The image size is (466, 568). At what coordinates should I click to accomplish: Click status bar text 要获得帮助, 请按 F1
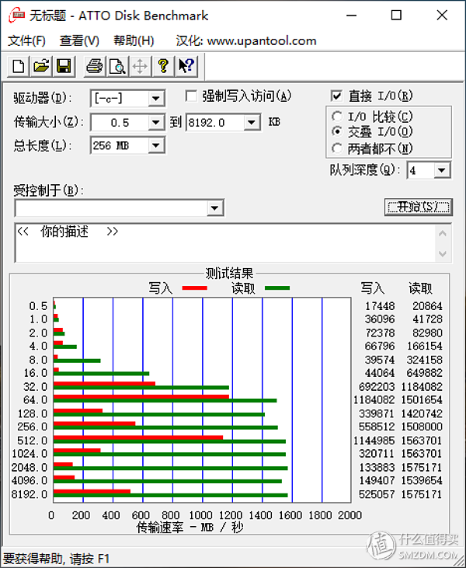tap(56, 559)
